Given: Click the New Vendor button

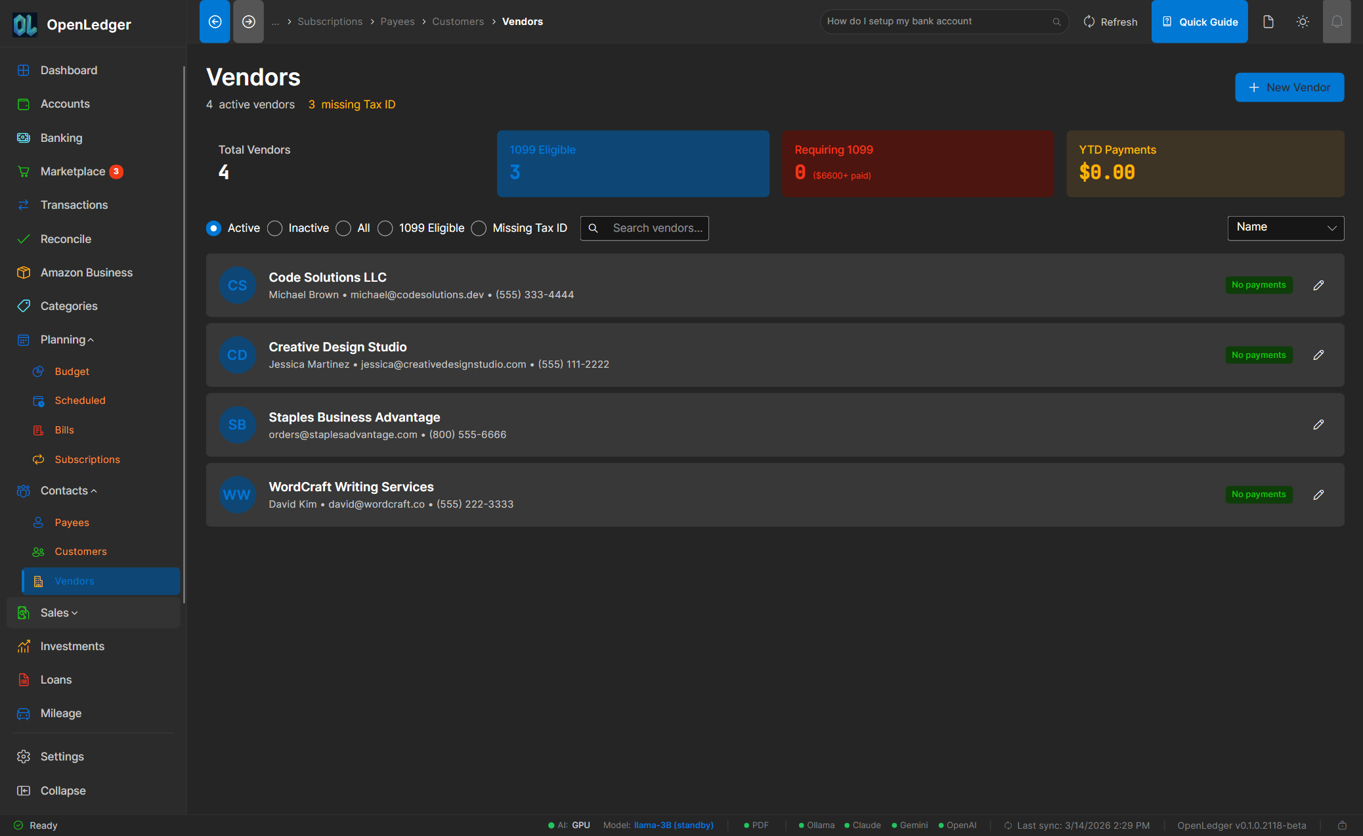Looking at the screenshot, I should click(1289, 87).
